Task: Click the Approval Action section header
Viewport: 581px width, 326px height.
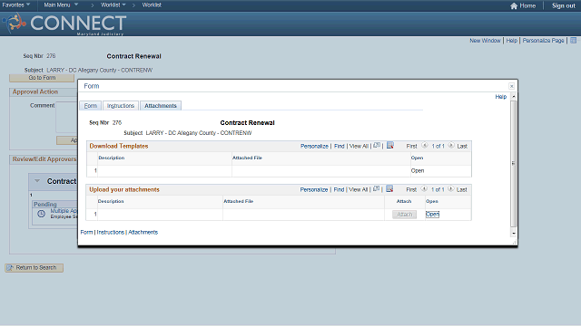Action: click(x=35, y=91)
